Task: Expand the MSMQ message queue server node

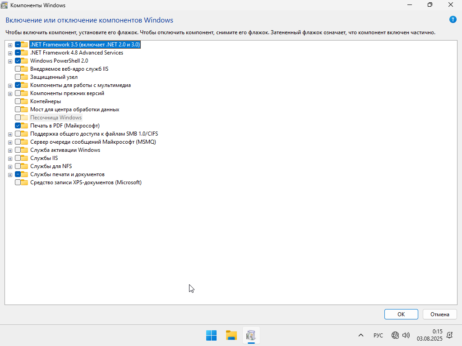Action: (10, 142)
